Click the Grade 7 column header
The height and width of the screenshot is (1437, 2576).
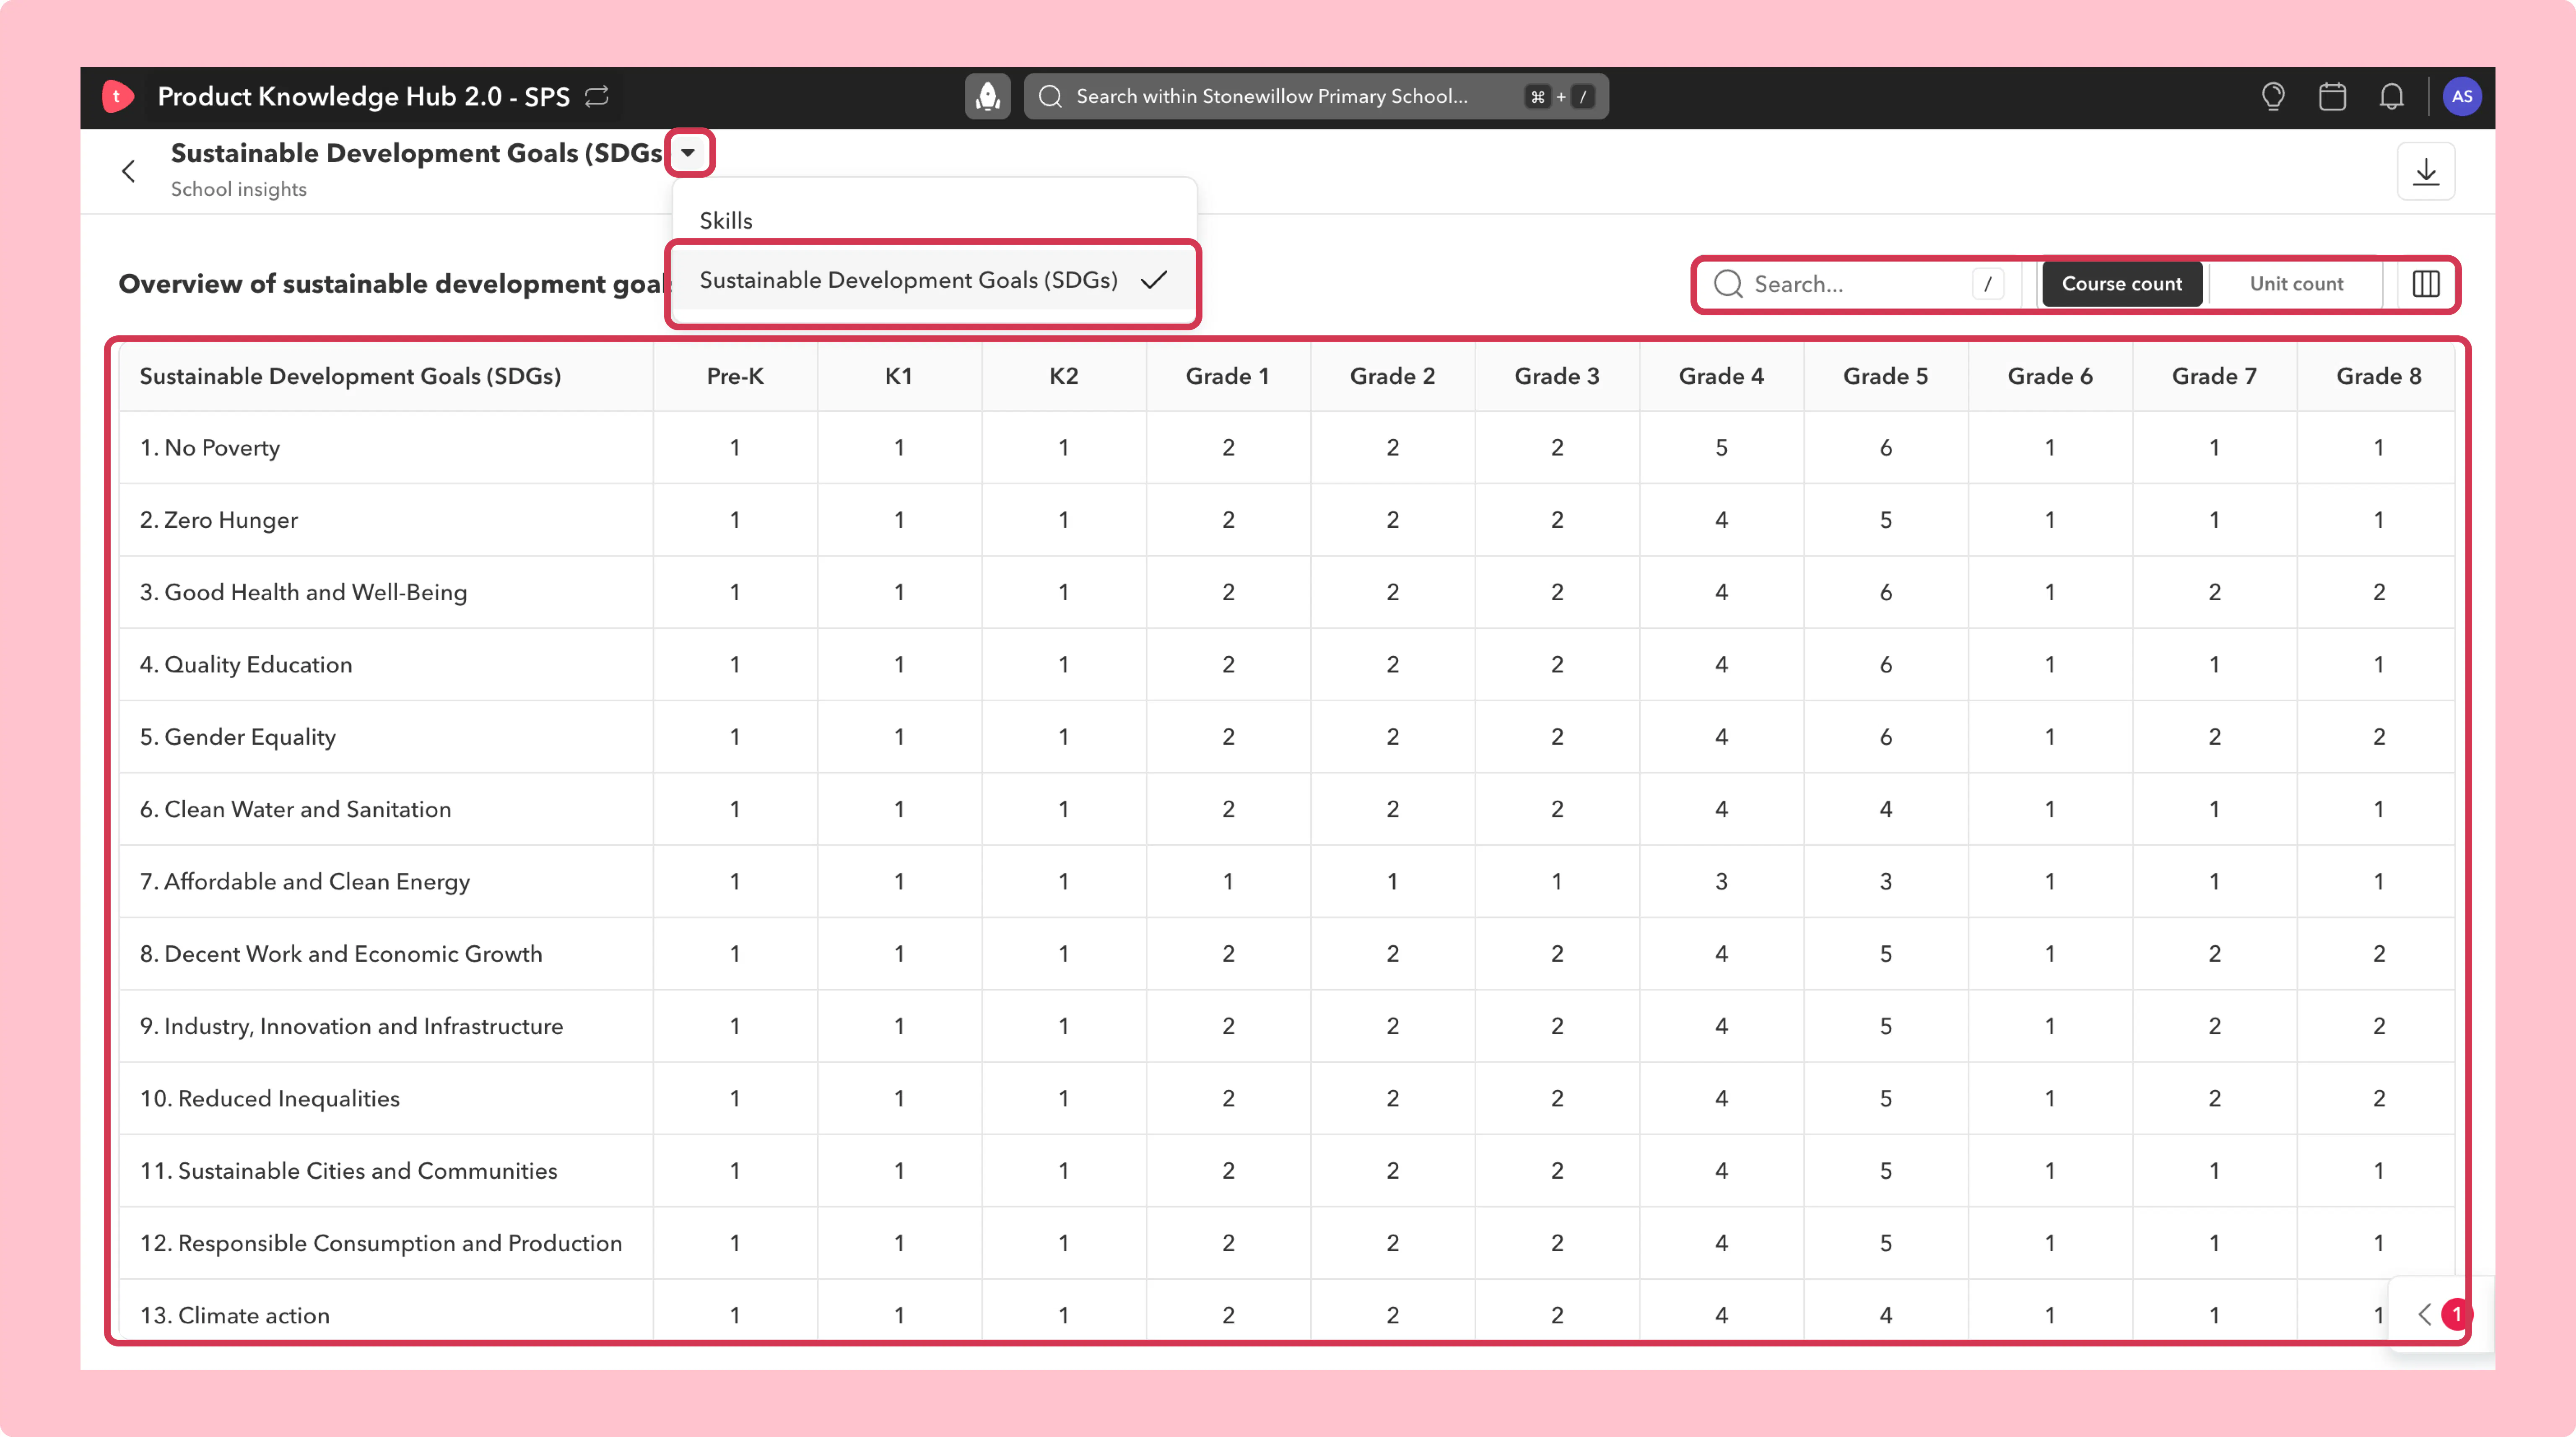[2214, 376]
